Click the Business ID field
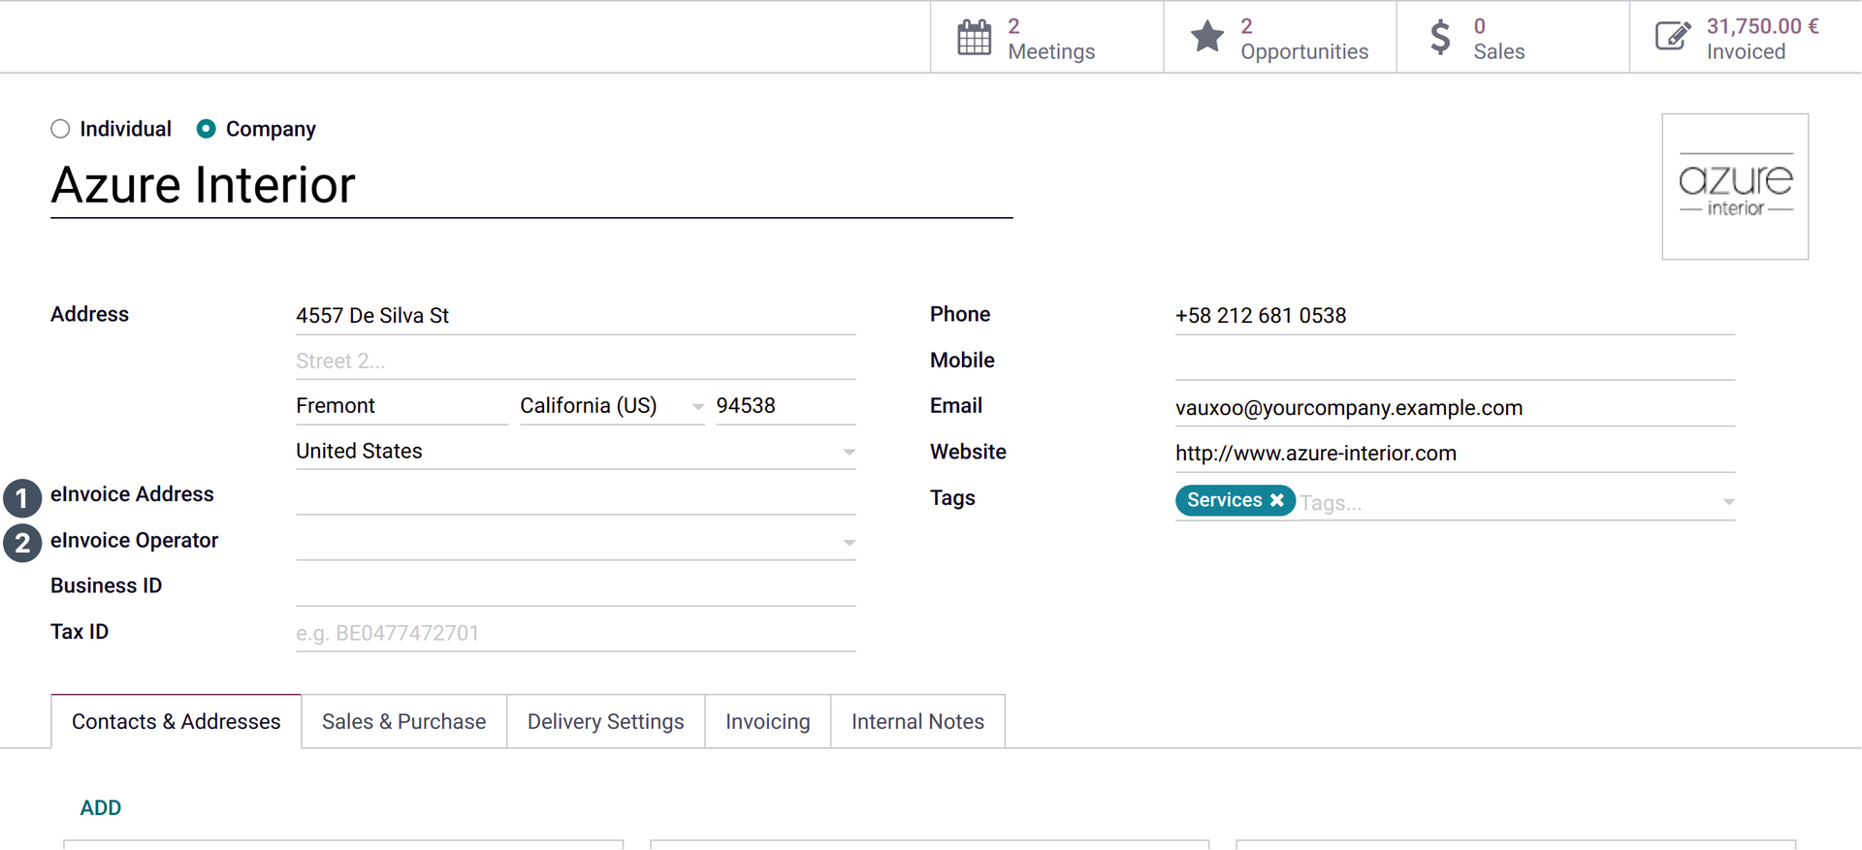 576,587
